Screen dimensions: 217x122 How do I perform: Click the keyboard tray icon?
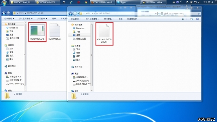pyautogui.click(x=174, y=2)
